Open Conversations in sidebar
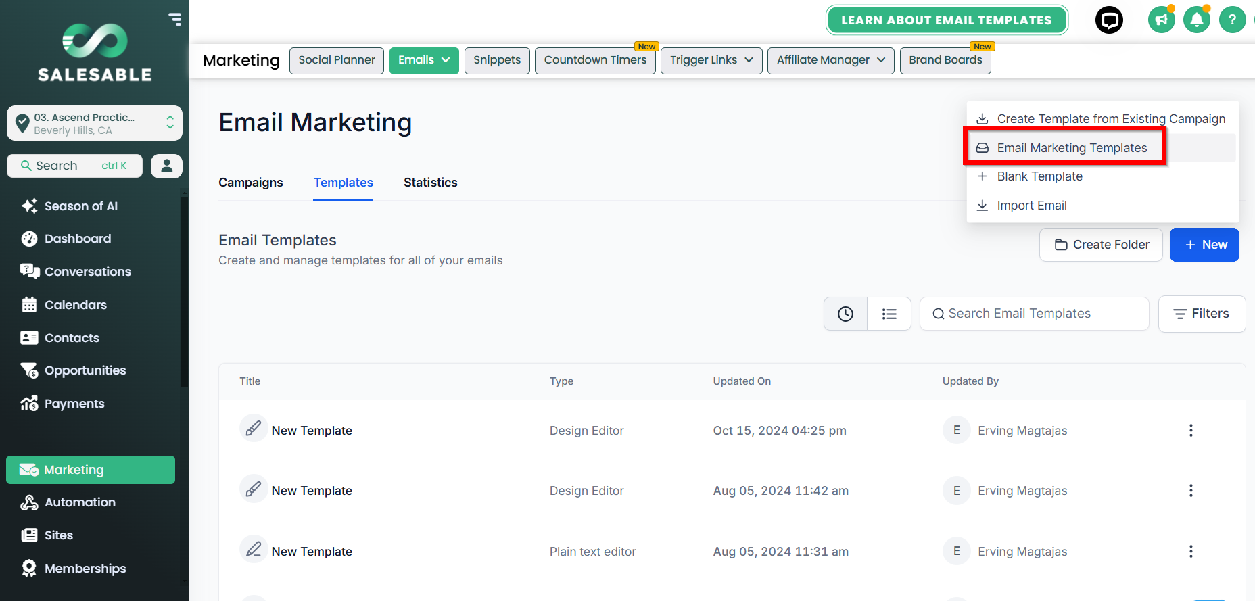 [76, 272]
